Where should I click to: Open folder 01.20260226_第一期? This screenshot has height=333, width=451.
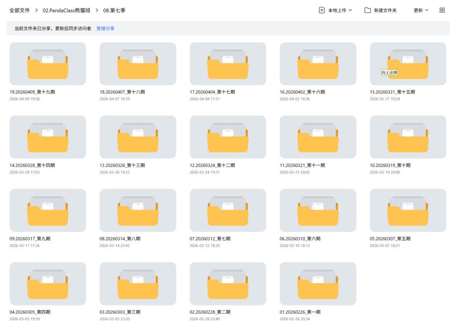pyautogui.click(x=318, y=284)
